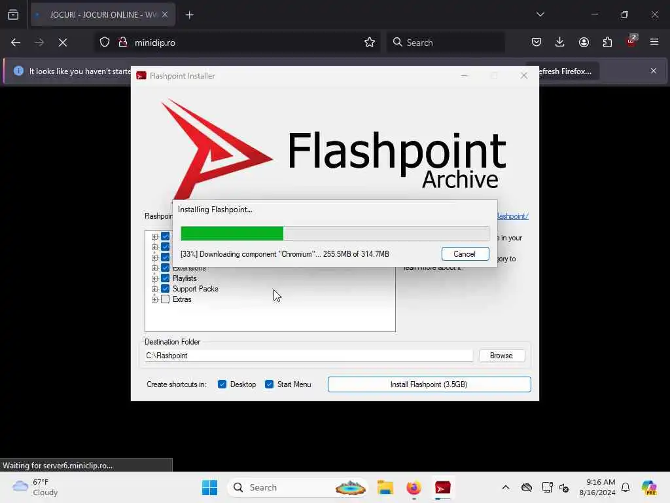Click Flashpoint Installer taskbar icon
This screenshot has width=670, height=503.
tap(443, 487)
